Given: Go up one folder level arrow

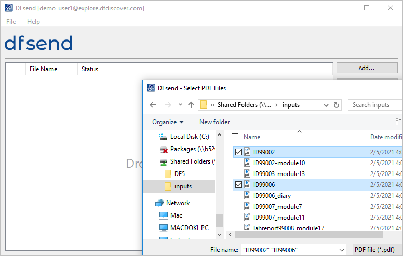Looking at the screenshot, I should pos(191,105).
